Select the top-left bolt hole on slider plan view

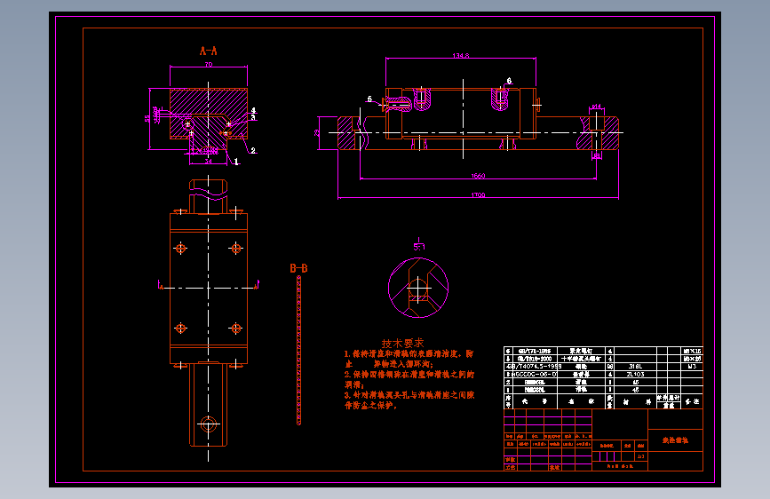pyautogui.click(x=180, y=249)
